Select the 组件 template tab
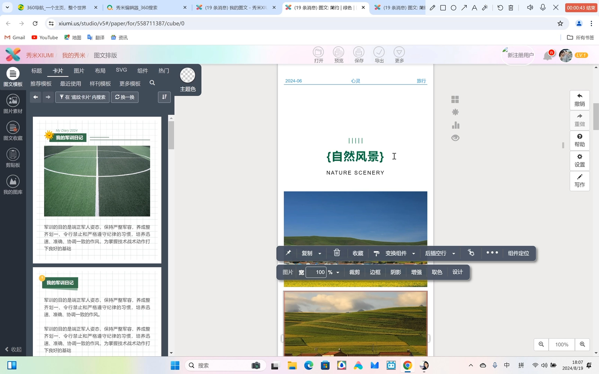This screenshot has width=599, height=374. 142,71
